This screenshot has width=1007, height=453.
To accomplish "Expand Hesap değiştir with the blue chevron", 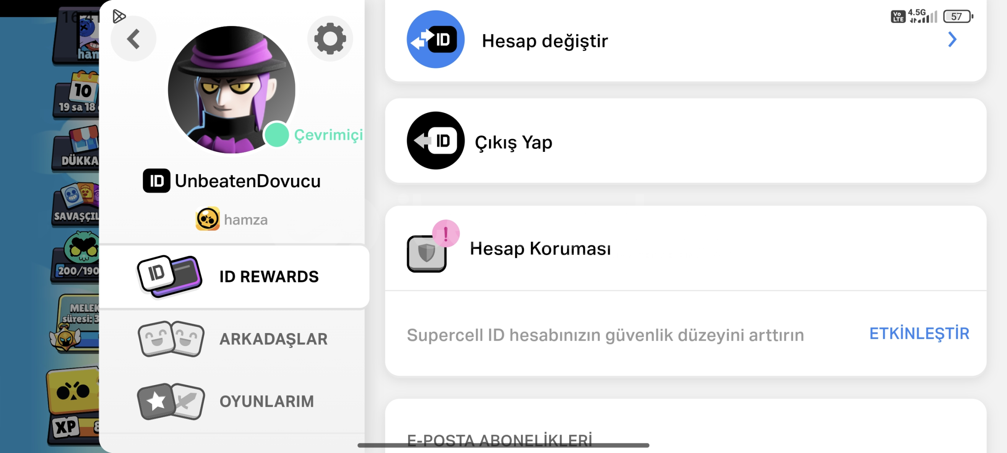I will point(952,39).
